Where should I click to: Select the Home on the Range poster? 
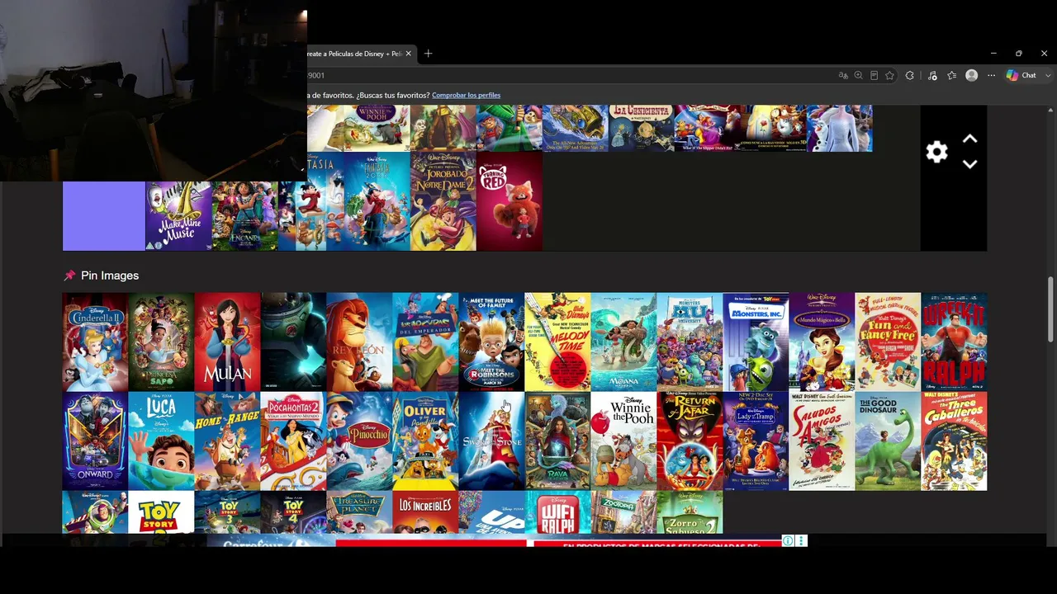coord(227,441)
